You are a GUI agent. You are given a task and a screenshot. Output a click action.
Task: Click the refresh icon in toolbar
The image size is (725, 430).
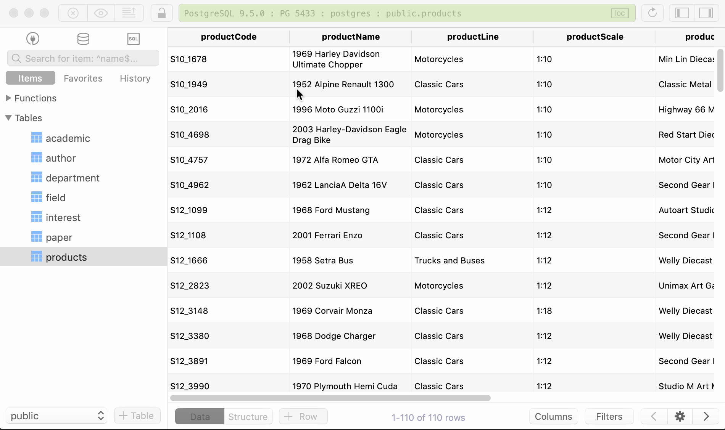click(652, 13)
